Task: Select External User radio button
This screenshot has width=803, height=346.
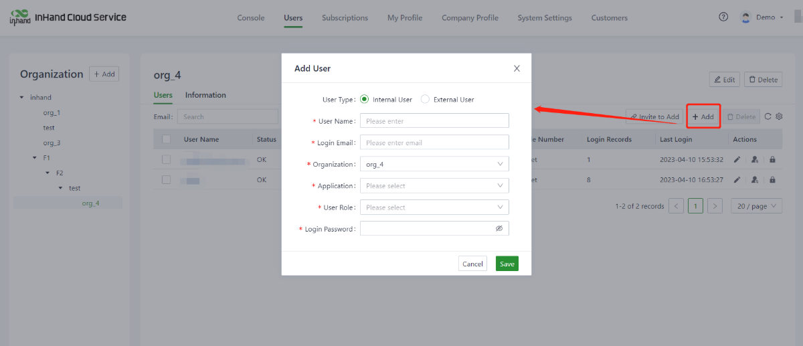Action: coord(425,100)
